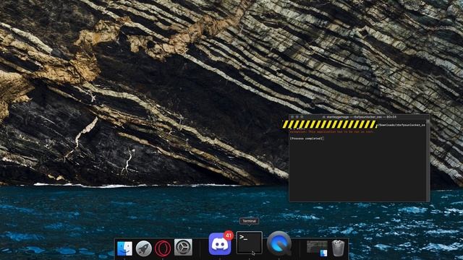Open the Opera browser dock icon
Viewport: 463px width, 260px height.
coord(163,248)
